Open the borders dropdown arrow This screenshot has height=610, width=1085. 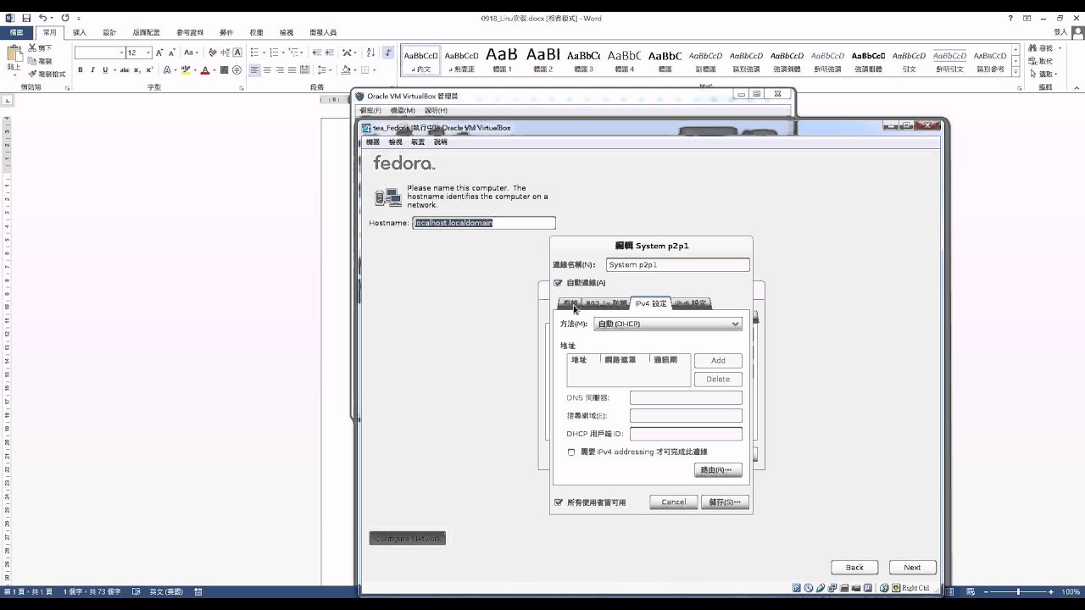click(x=374, y=70)
